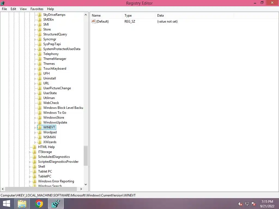Click the WINEVT folder icon
Viewport: 279px width, 209px height.
(x=40, y=127)
